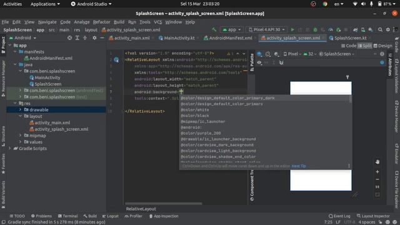
Task: Open the Terminal tool window
Action: (67, 216)
